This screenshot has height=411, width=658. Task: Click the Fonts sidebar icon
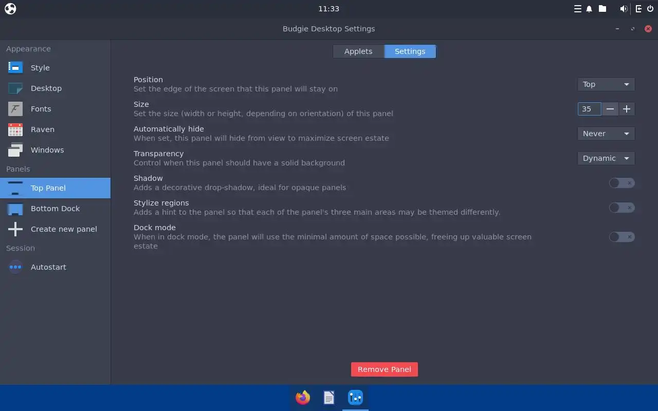point(15,109)
